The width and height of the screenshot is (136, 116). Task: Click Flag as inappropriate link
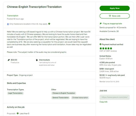click(x=112, y=24)
